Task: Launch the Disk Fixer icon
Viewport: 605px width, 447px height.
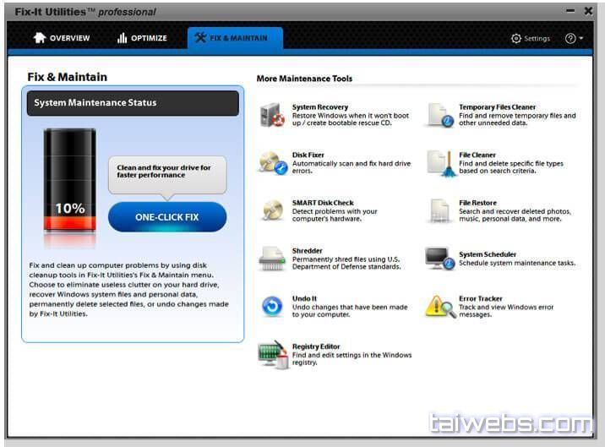Action: 272,163
